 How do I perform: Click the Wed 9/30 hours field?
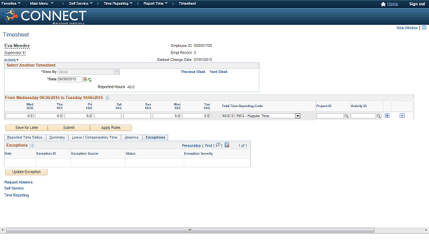19,116
